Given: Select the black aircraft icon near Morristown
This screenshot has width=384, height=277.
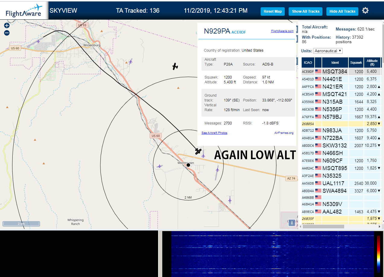Looking at the screenshot, I should coord(198,151).
